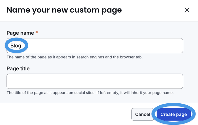Click the dialog heading text
The height and width of the screenshot is (125, 198).
pyautogui.click(x=64, y=10)
